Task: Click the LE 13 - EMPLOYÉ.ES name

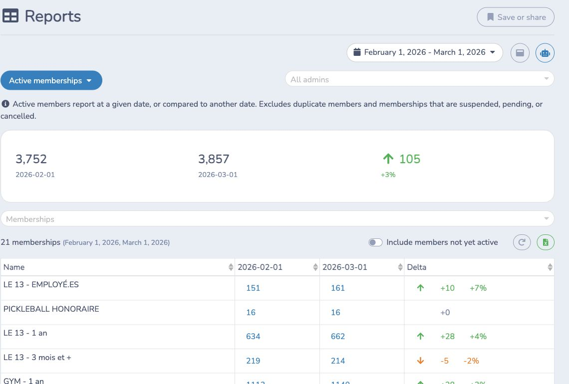Action: click(x=41, y=285)
